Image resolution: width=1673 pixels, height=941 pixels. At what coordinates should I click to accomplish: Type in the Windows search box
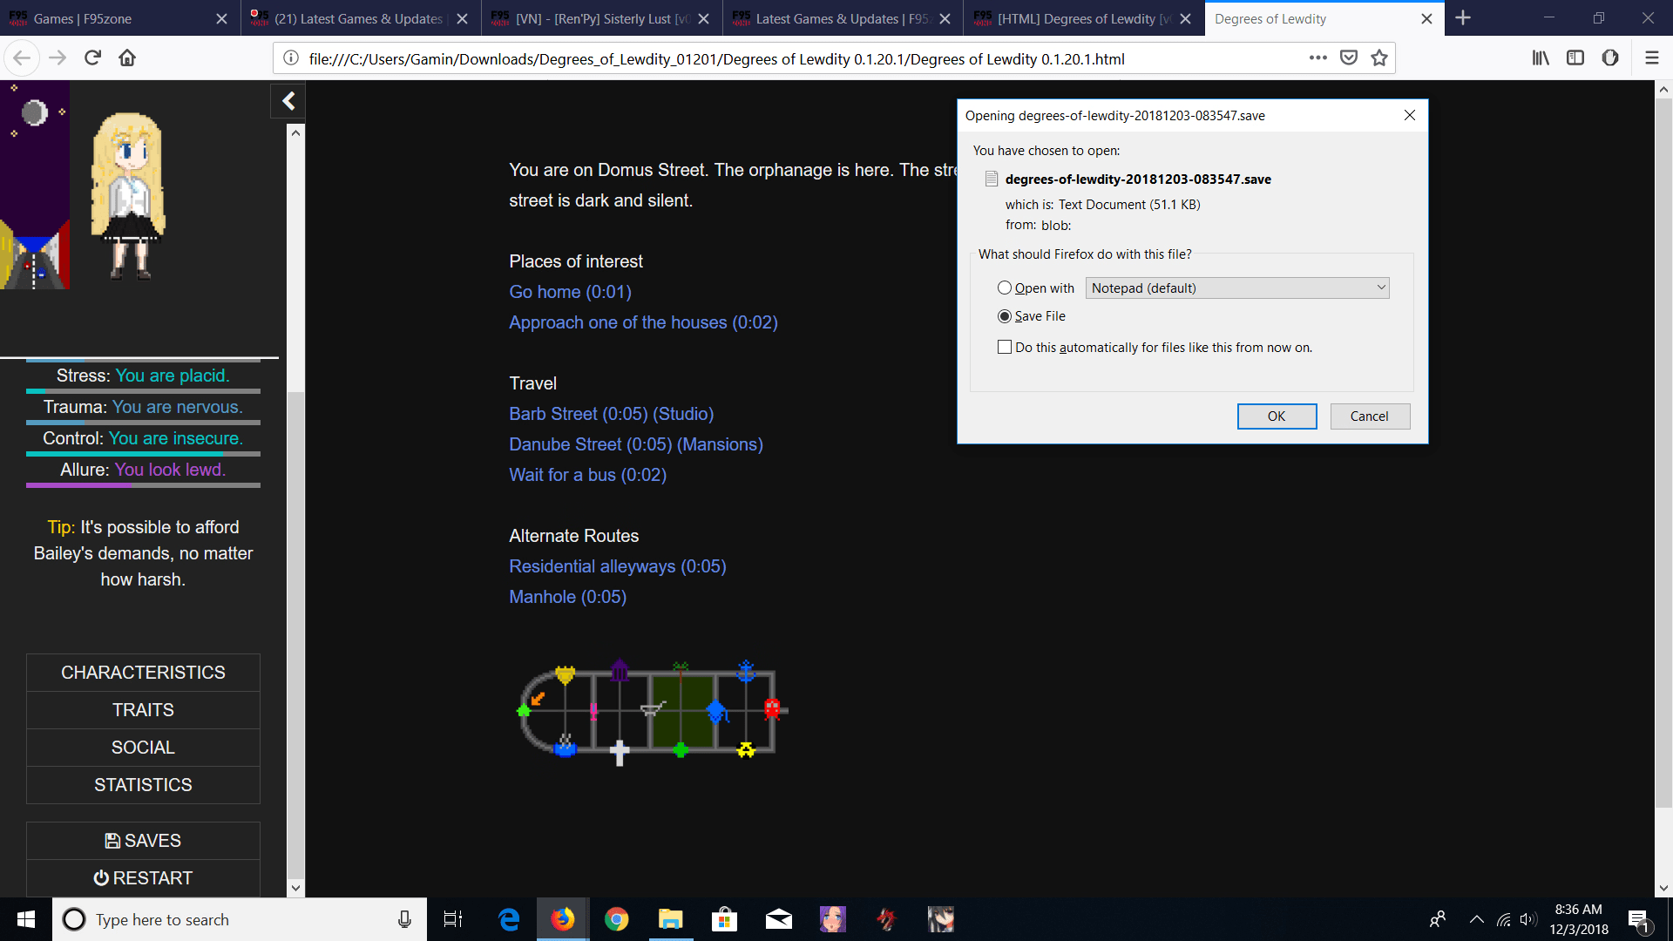click(240, 919)
